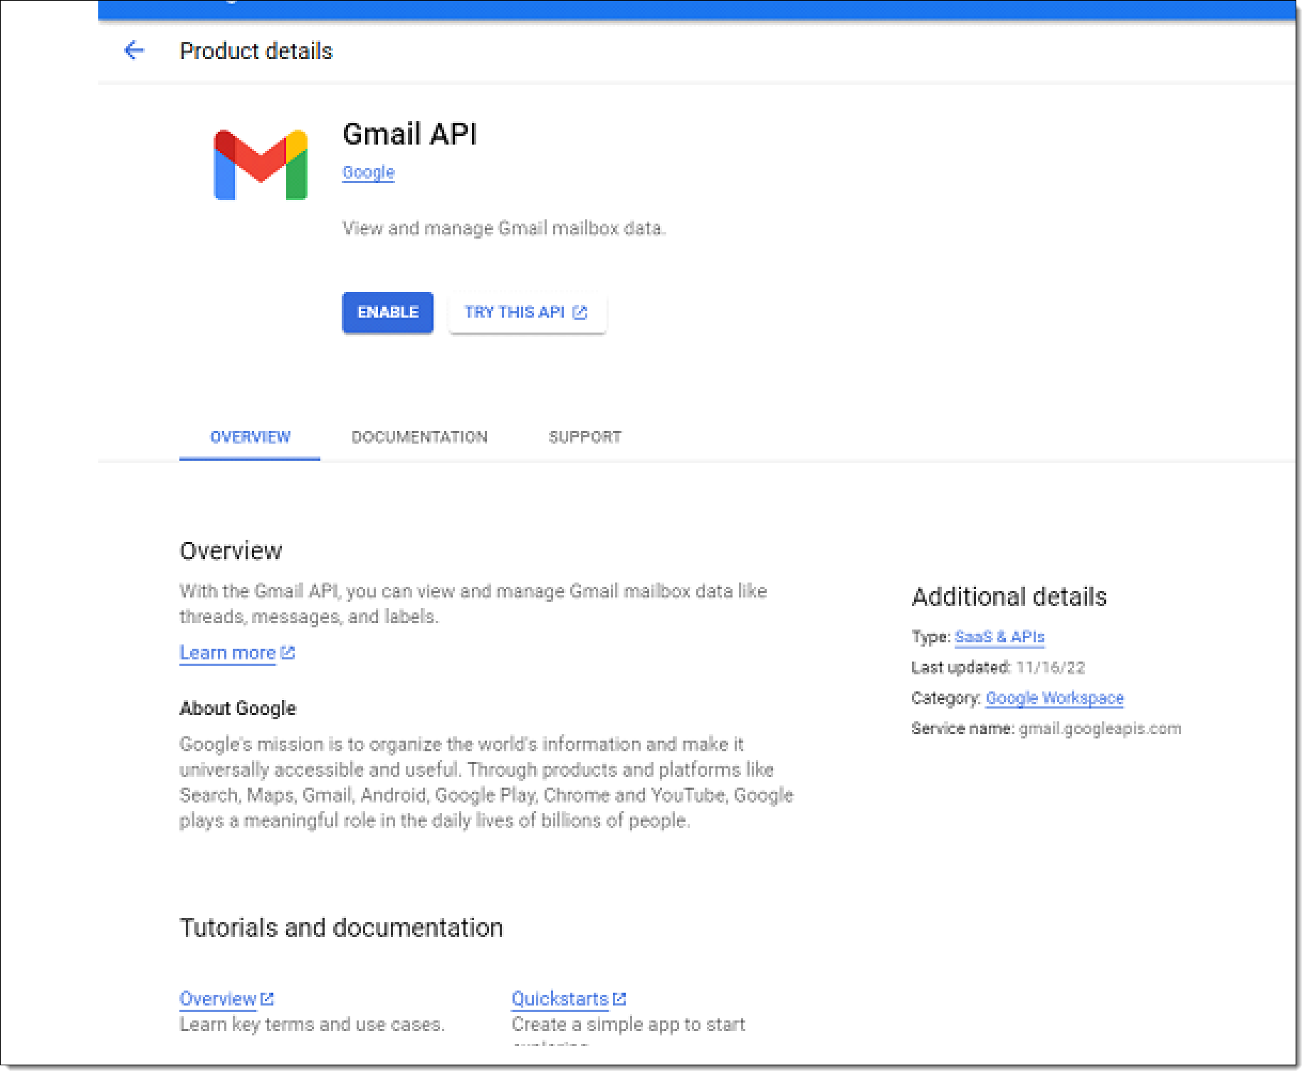Click 'Learn key terms and use cases.' text
Image resolution: width=1307 pixels, height=1076 pixels.
tap(312, 1024)
